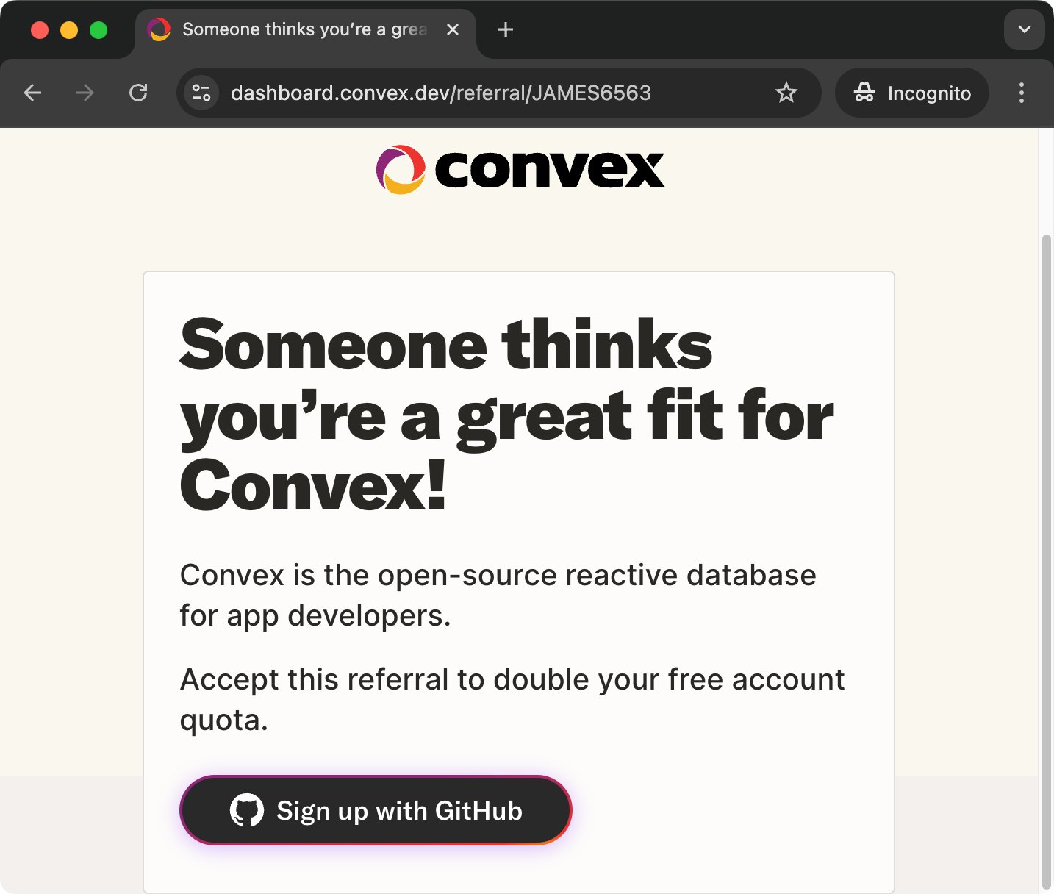Reload the Convex referral page
Image resolution: width=1054 pixels, height=894 pixels.
(x=138, y=93)
